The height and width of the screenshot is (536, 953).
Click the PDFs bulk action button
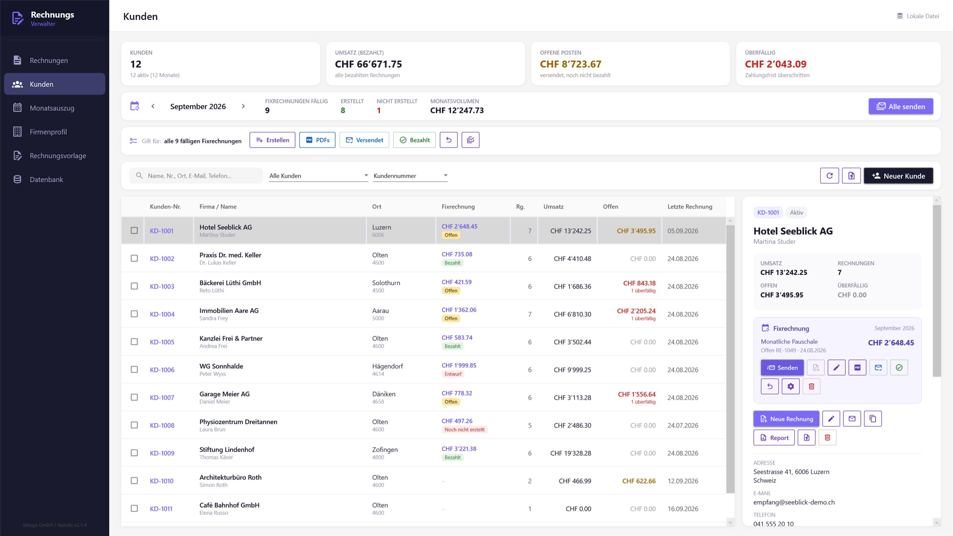coord(317,140)
